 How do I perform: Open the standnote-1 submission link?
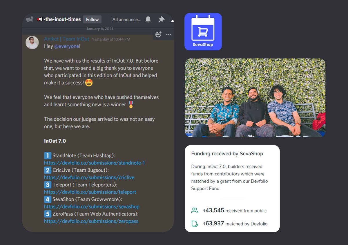coord(94,163)
